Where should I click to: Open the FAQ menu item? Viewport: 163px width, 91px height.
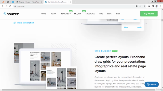(x=101, y=14)
